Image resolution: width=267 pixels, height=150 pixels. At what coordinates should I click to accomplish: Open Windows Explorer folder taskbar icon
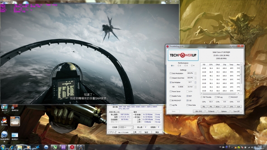20,147
